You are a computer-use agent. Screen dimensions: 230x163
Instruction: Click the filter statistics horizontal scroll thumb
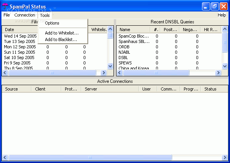[x=52, y=72]
